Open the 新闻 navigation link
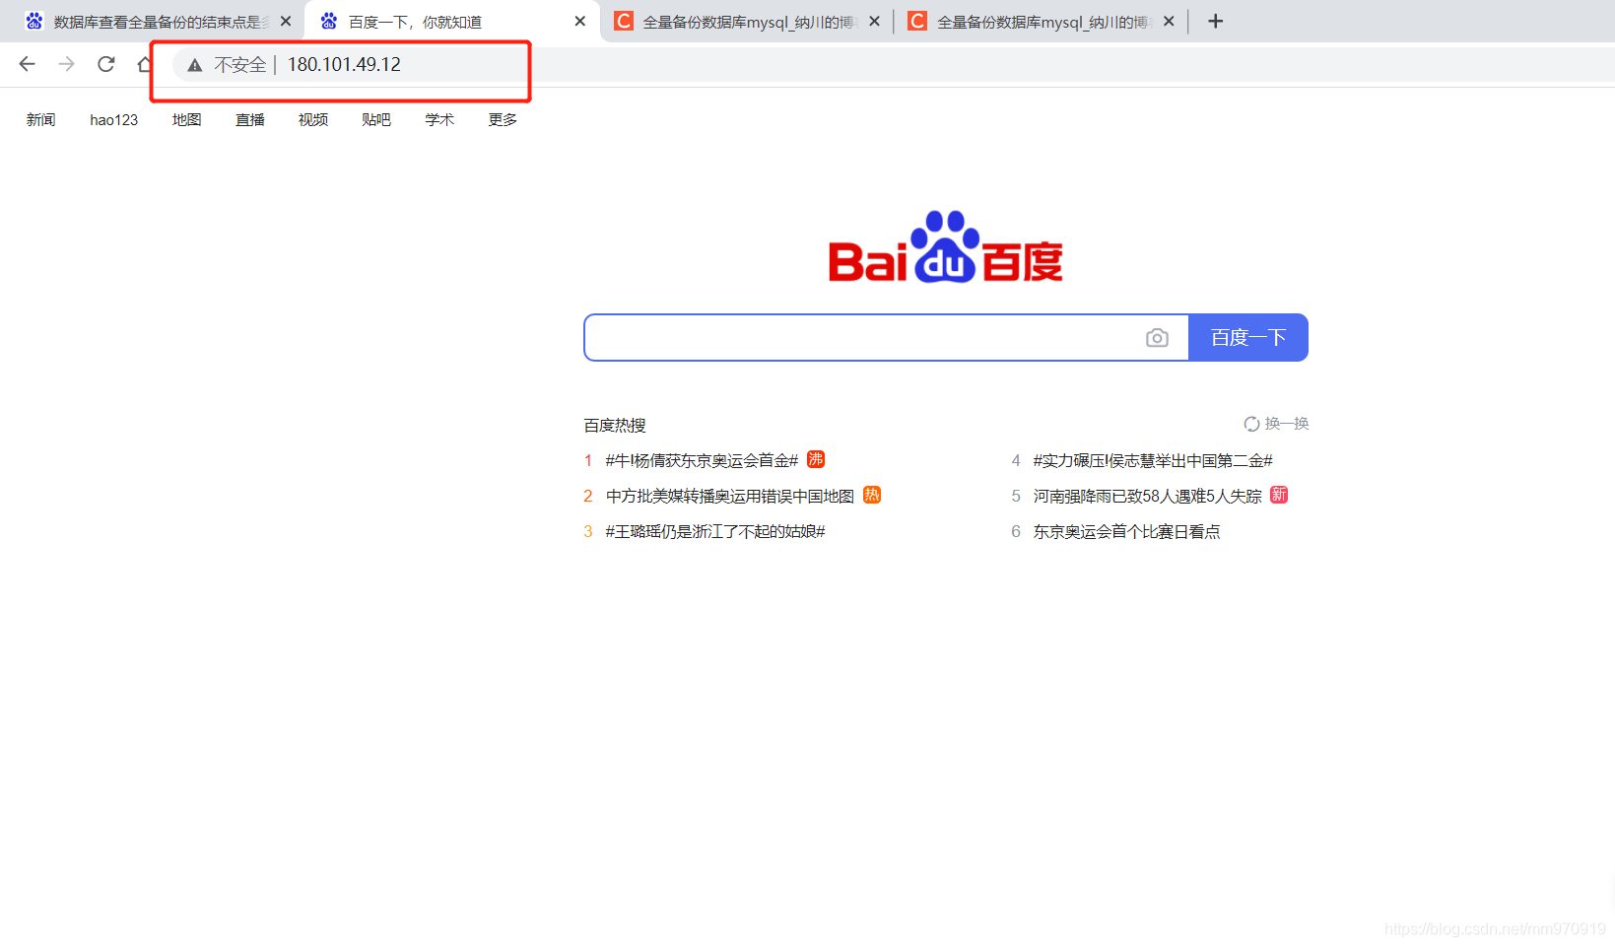Image resolution: width=1615 pixels, height=947 pixels. point(40,119)
